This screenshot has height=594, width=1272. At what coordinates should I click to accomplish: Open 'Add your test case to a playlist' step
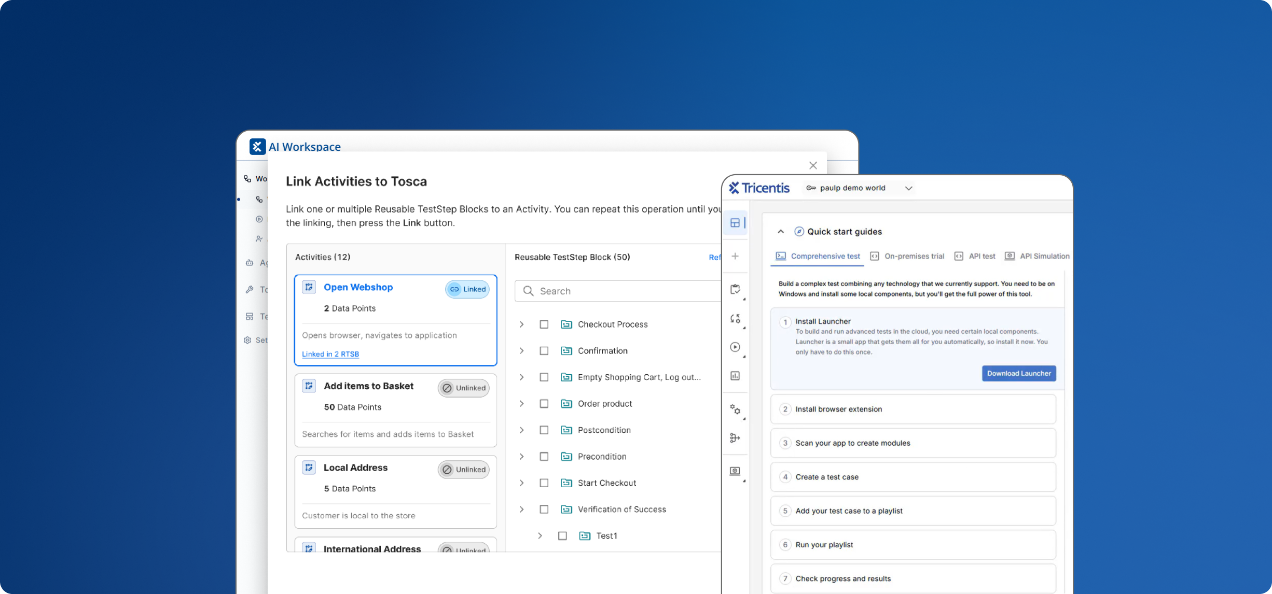pyautogui.click(x=913, y=511)
